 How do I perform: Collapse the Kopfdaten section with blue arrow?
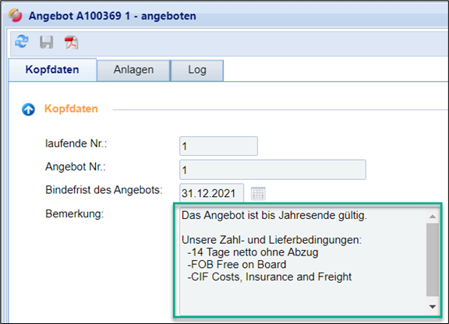point(28,109)
